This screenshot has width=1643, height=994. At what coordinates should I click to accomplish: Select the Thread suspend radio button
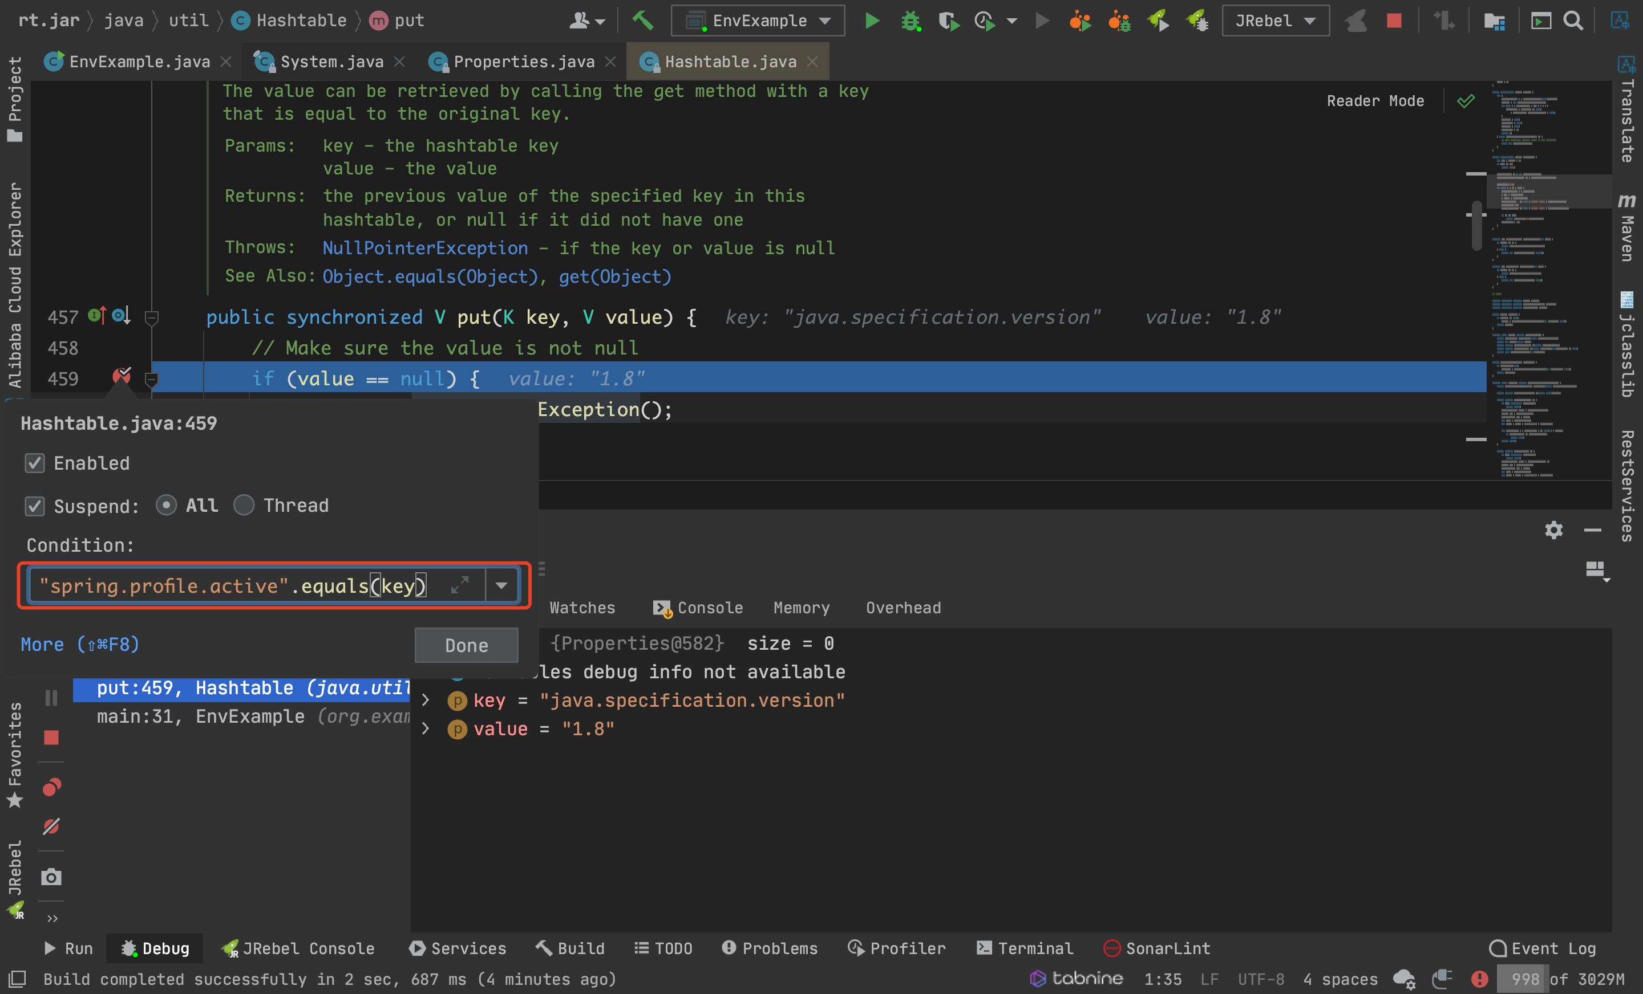coord(244,505)
